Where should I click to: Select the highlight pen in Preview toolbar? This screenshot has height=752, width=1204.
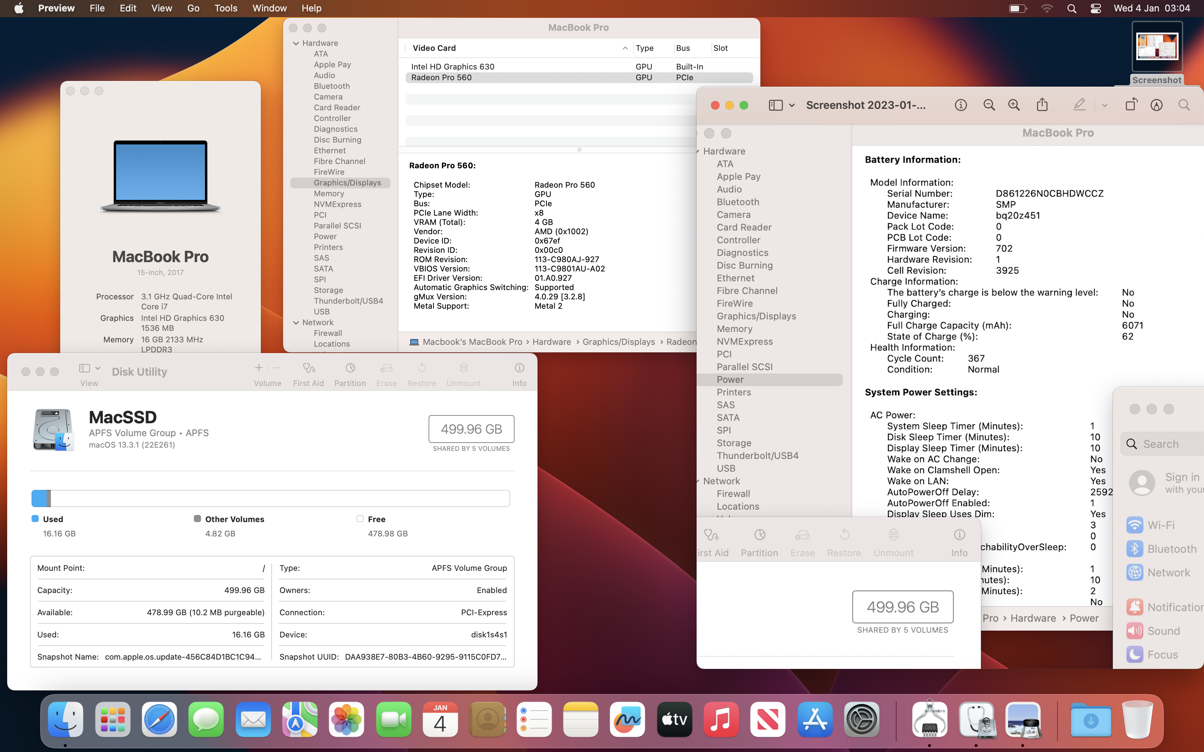[1079, 105]
